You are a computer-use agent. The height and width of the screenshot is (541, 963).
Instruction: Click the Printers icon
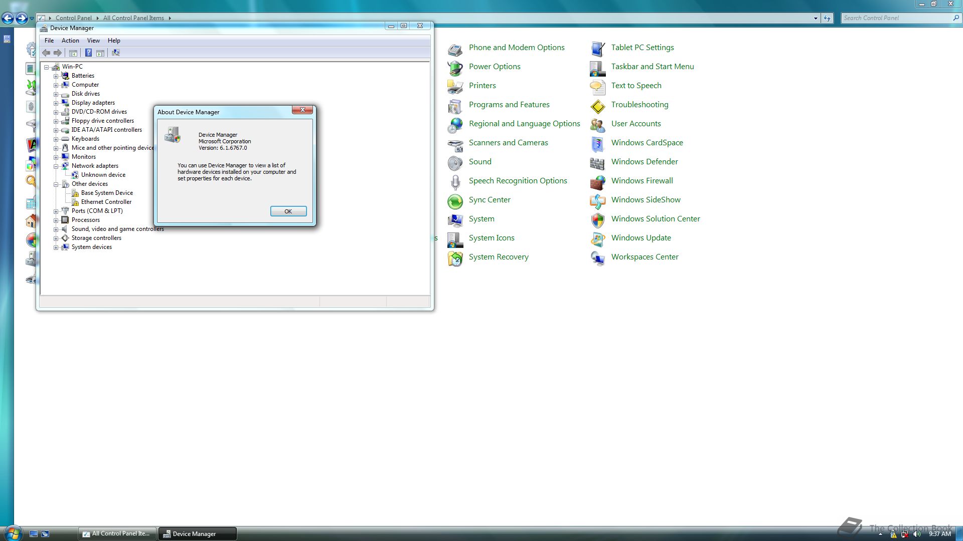[455, 86]
